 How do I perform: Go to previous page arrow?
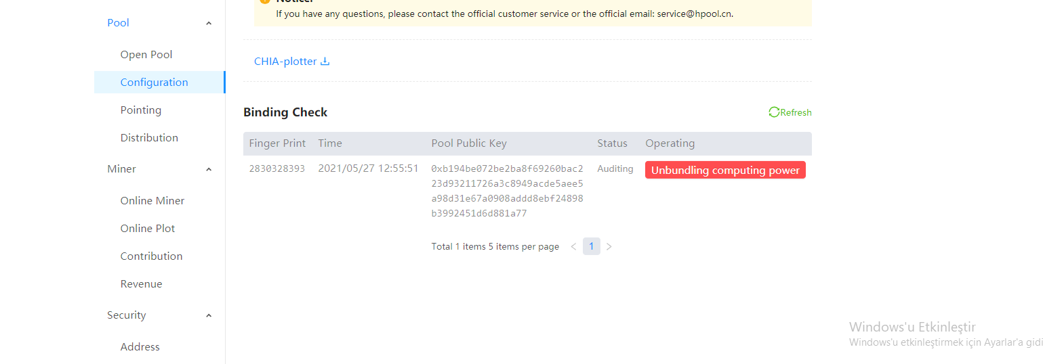pos(573,247)
